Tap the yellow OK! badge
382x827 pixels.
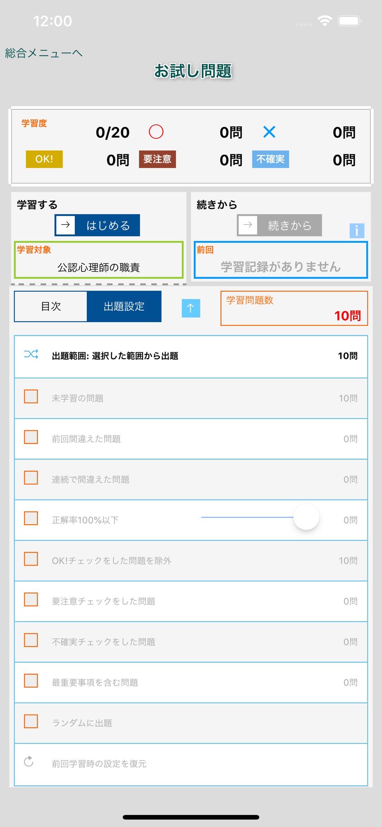(44, 159)
